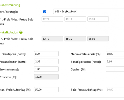Click the grey Solo-Preis 15,99 field in Preiskalkulation
124x100 pixels.
click(x=98, y=39)
